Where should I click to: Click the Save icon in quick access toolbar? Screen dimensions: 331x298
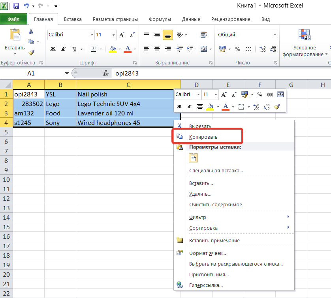pyautogui.click(x=16, y=6)
